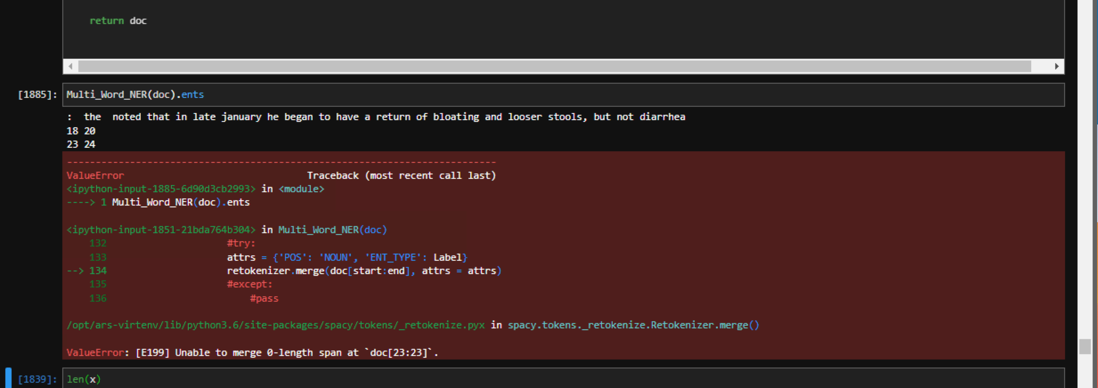Click ipython-input-1851-21bda764b304 reference
The height and width of the screenshot is (388, 1098).
click(x=161, y=230)
